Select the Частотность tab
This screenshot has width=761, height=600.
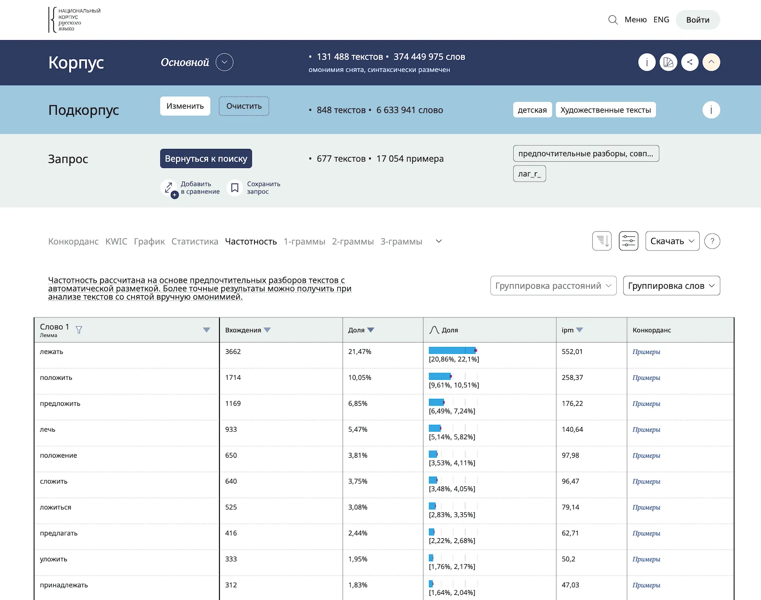(251, 242)
